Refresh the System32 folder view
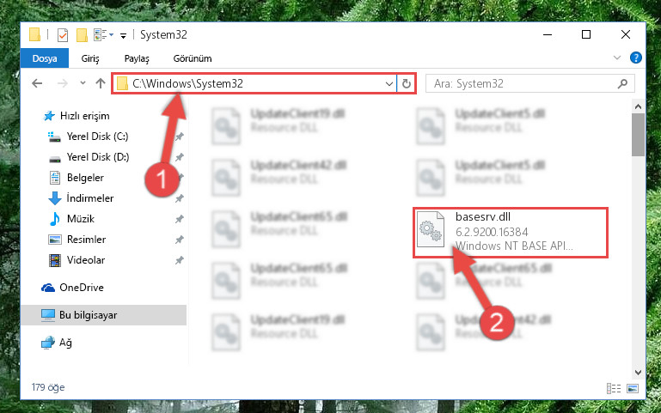661x413 pixels. click(x=407, y=83)
